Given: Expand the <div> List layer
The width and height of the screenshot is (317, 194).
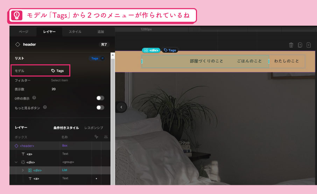Looking at the screenshot, I should point(23,170).
